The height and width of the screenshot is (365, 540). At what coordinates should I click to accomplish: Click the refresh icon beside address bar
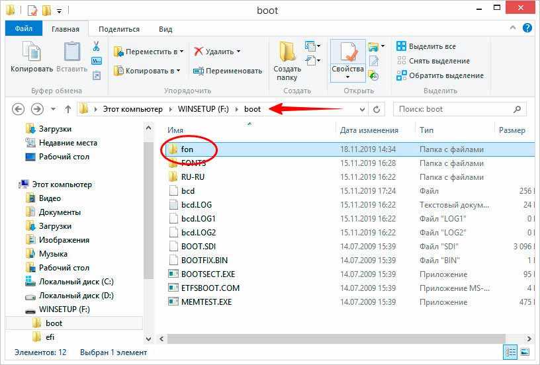coord(378,109)
